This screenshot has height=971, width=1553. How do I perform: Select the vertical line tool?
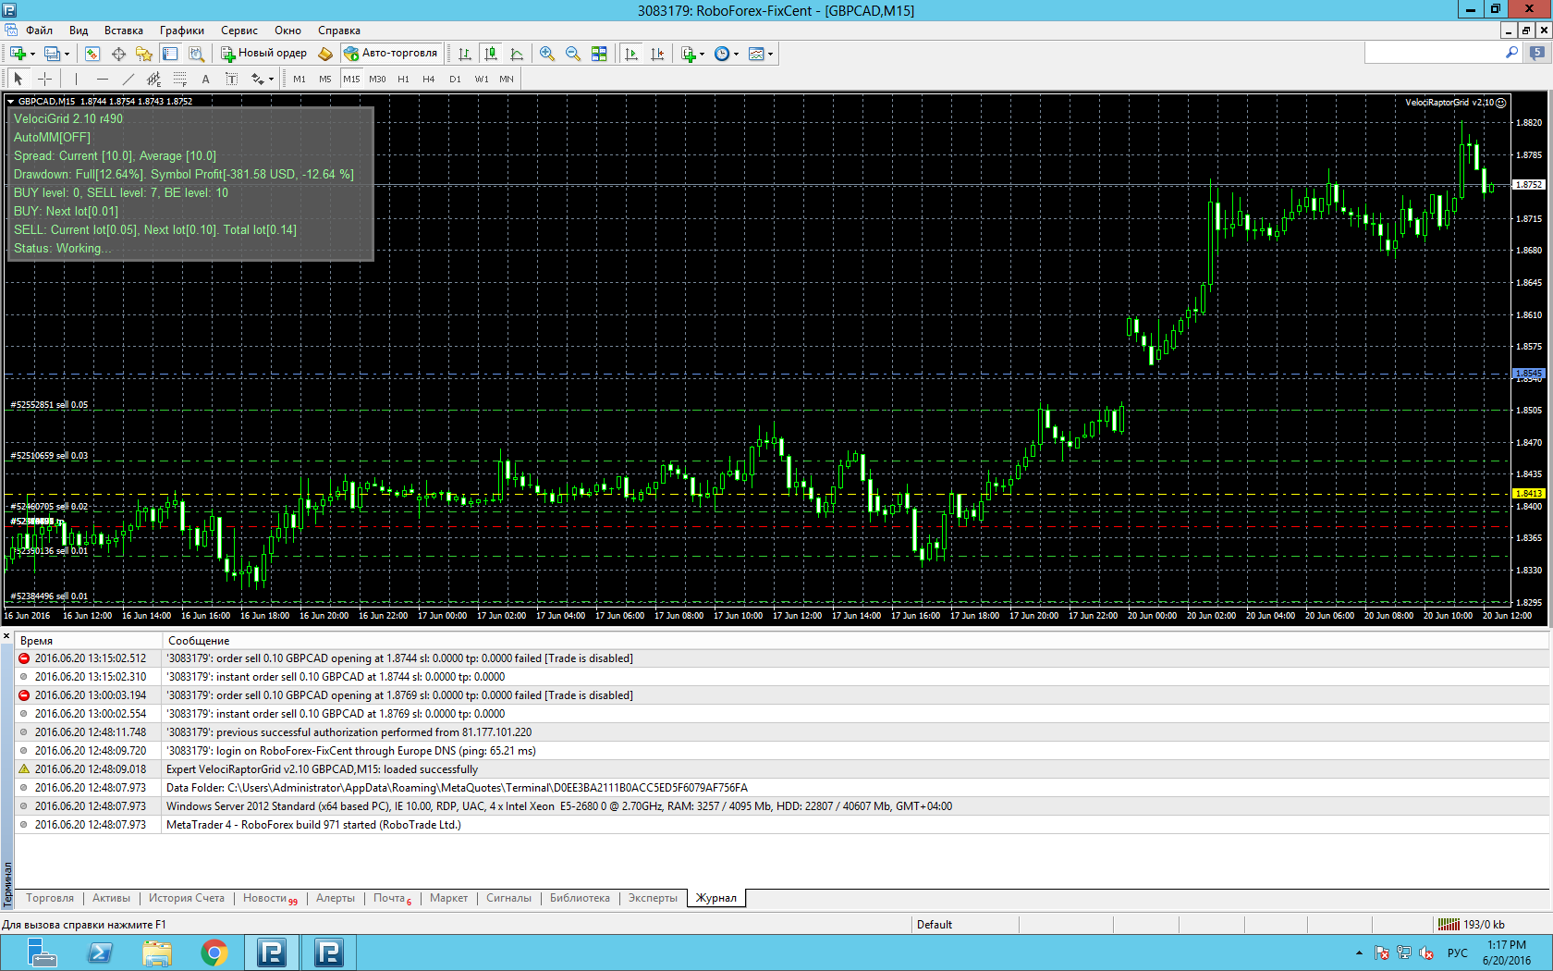pyautogui.click(x=76, y=79)
